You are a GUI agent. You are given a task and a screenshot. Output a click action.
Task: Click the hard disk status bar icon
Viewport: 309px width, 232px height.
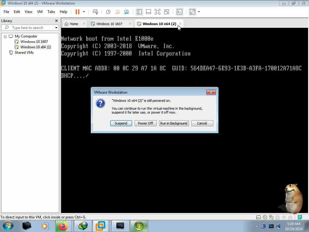[x=258, y=217]
